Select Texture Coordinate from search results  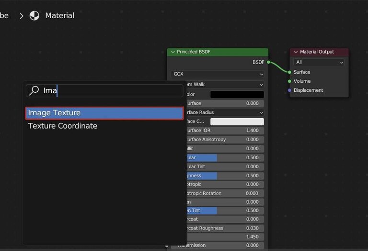tap(63, 126)
